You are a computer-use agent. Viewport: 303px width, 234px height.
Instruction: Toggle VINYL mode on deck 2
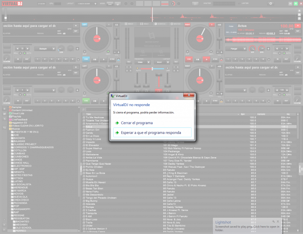pyautogui.click(x=211, y=51)
